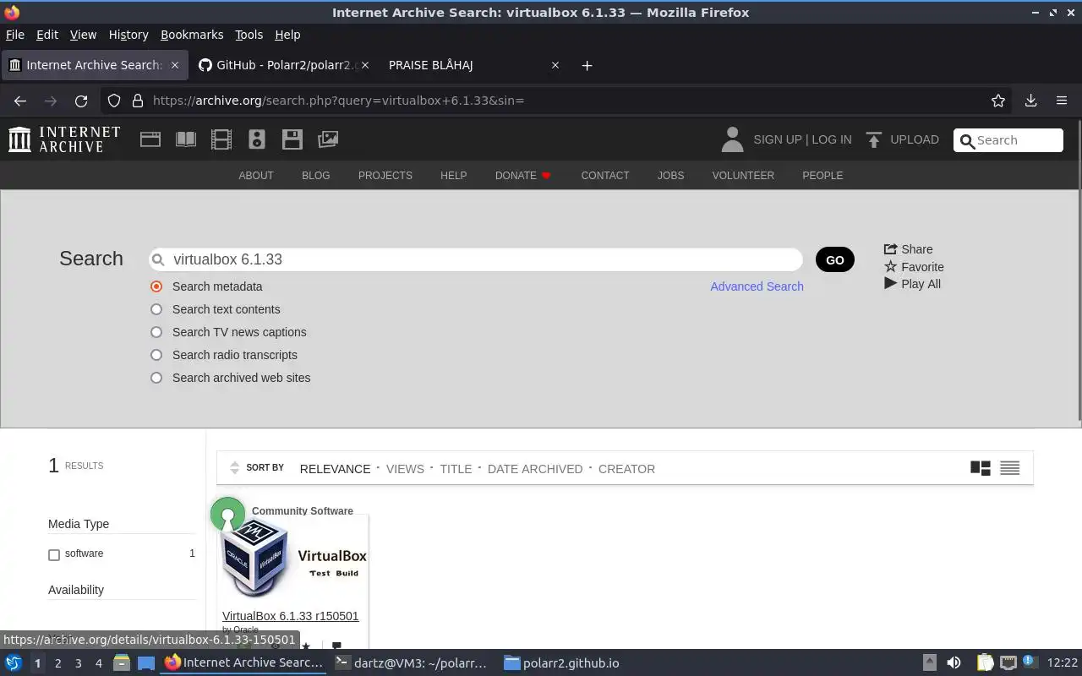The width and height of the screenshot is (1082, 676).
Task: Open the Audio (speaker) media icon
Action: pos(257,139)
